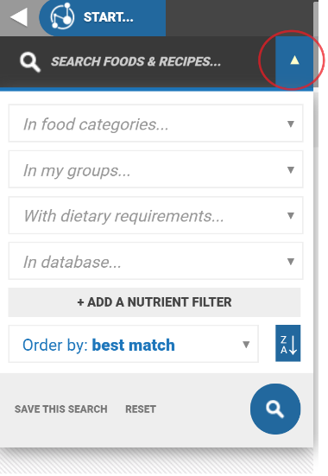328x476 pixels.
Task: Click the magnifier icon in search bar
Action: (29, 62)
